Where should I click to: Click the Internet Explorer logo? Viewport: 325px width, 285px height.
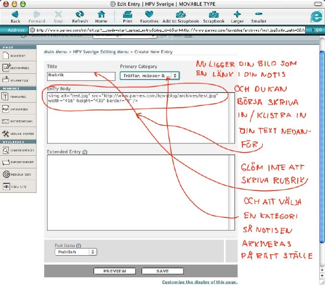316,17
